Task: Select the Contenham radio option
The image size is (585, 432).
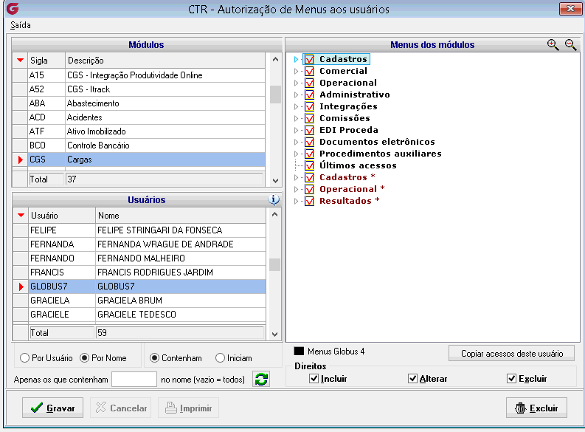Action: pyautogui.click(x=154, y=357)
